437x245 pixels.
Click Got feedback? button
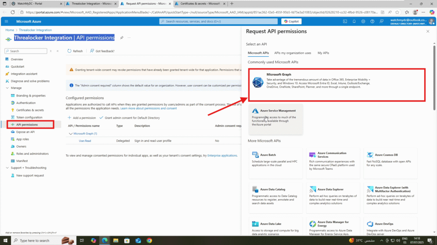click(x=102, y=51)
